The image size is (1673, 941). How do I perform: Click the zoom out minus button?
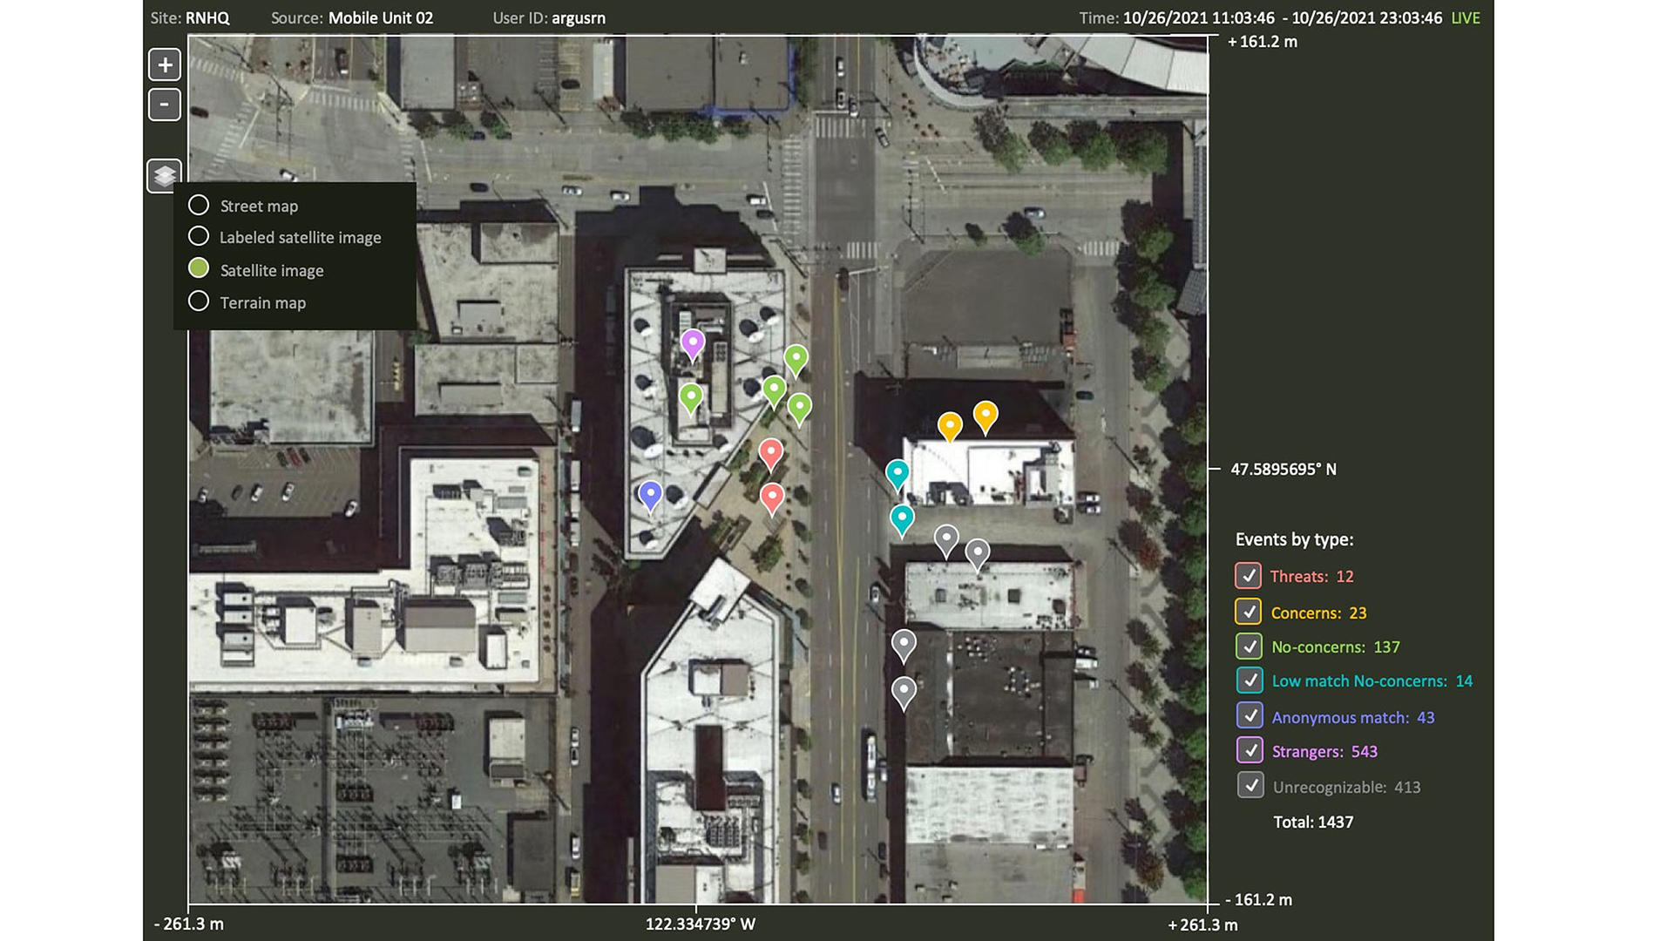pos(165,105)
